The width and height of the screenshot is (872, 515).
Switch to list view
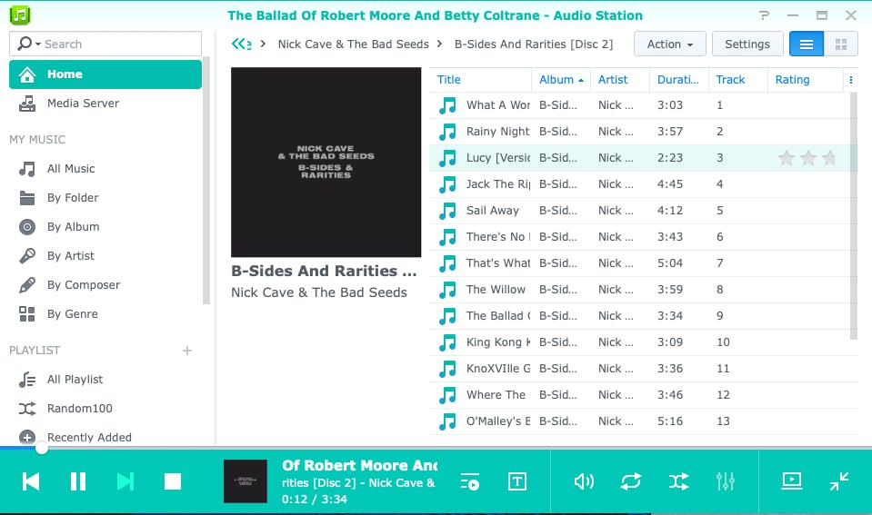(807, 45)
